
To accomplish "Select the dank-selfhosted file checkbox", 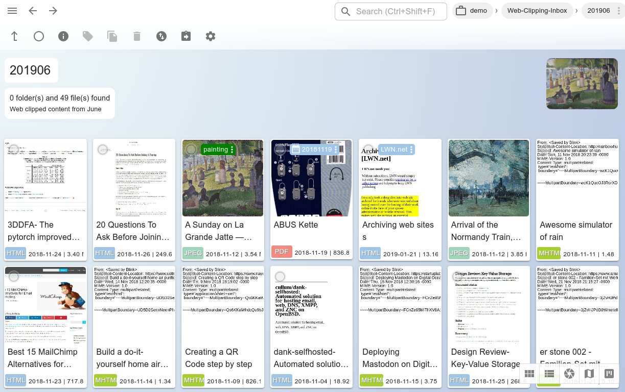I will pyautogui.click(x=280, y=277).
